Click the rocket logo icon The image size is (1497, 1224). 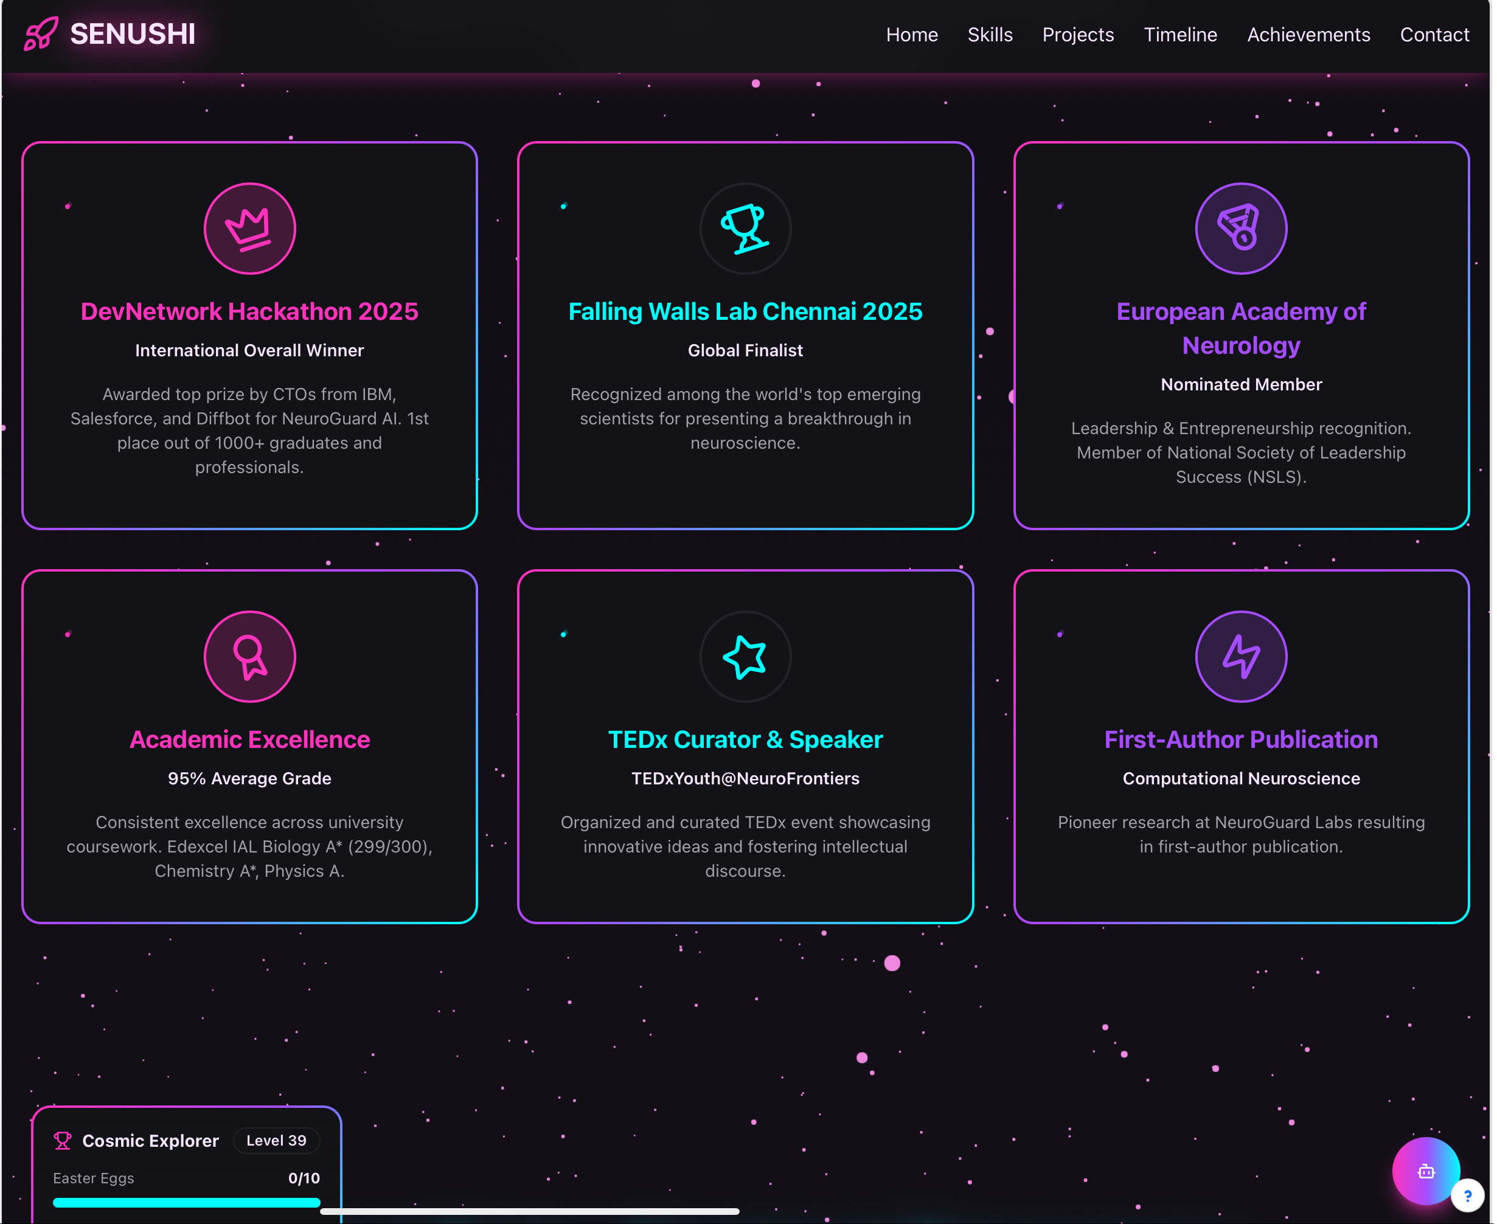pyautogui.click(x=41, y=34)
